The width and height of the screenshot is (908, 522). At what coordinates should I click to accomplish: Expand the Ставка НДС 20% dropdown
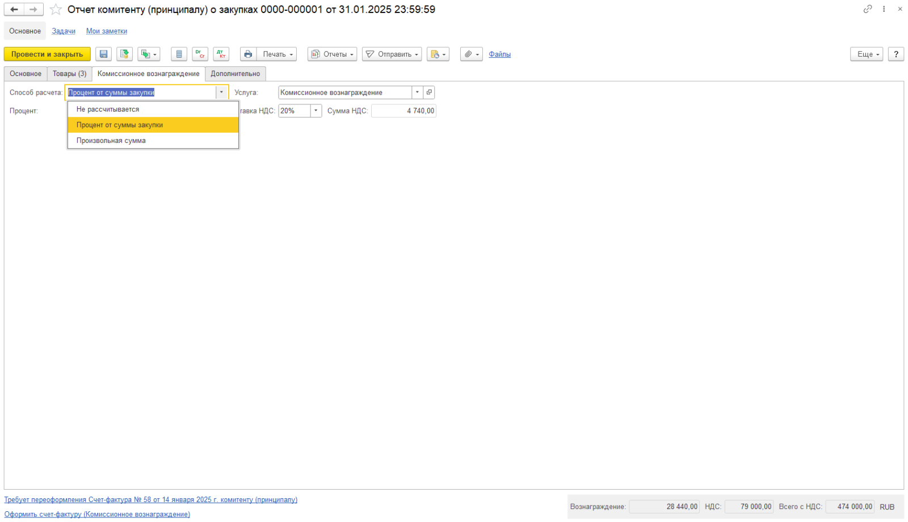pyautogui.click(x=316, y=111)
